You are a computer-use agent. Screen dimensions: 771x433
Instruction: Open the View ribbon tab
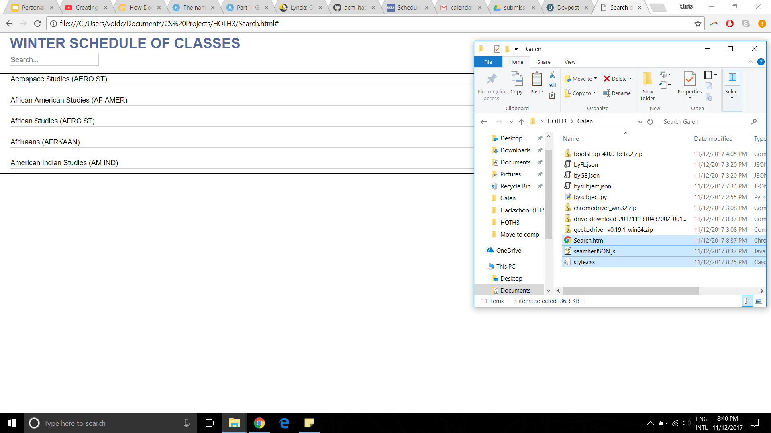coord(569,62)
